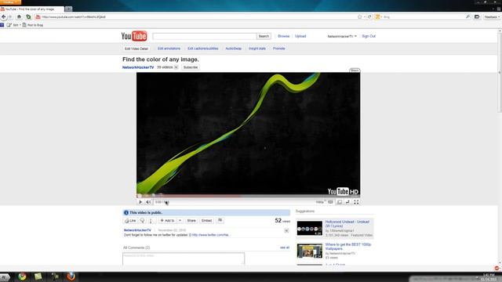The image size is (502, 282).
Task: Toggle captions in the player
Action: coord(331,202)
